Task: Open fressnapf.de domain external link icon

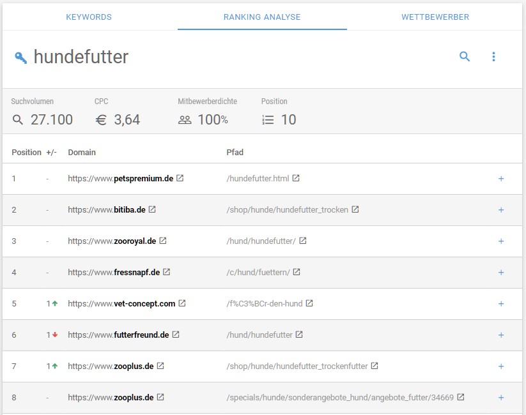Action: point(167,272)
